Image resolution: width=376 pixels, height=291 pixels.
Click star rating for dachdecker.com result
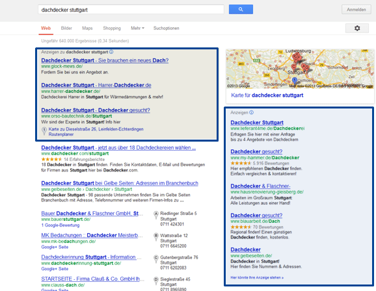[51, 159]
